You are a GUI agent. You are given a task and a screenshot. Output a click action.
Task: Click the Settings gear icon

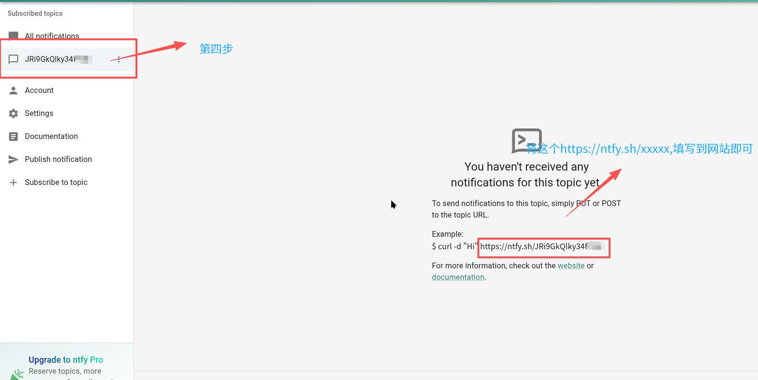pyautogui.click(x=13, y=113)
